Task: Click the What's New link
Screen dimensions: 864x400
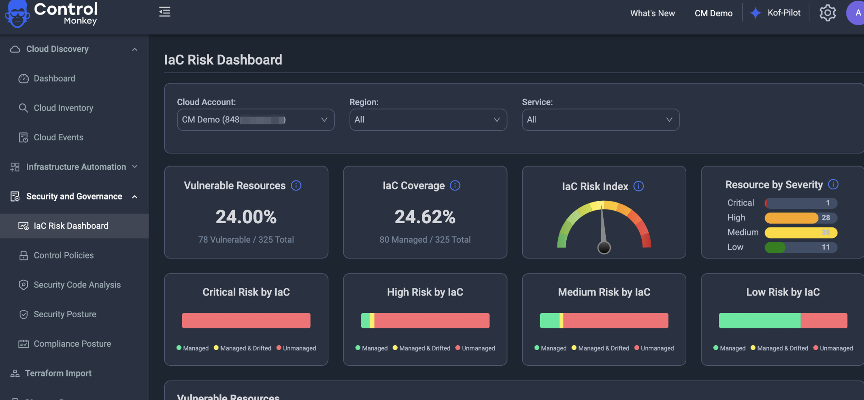Action: [x=652, y=13]
